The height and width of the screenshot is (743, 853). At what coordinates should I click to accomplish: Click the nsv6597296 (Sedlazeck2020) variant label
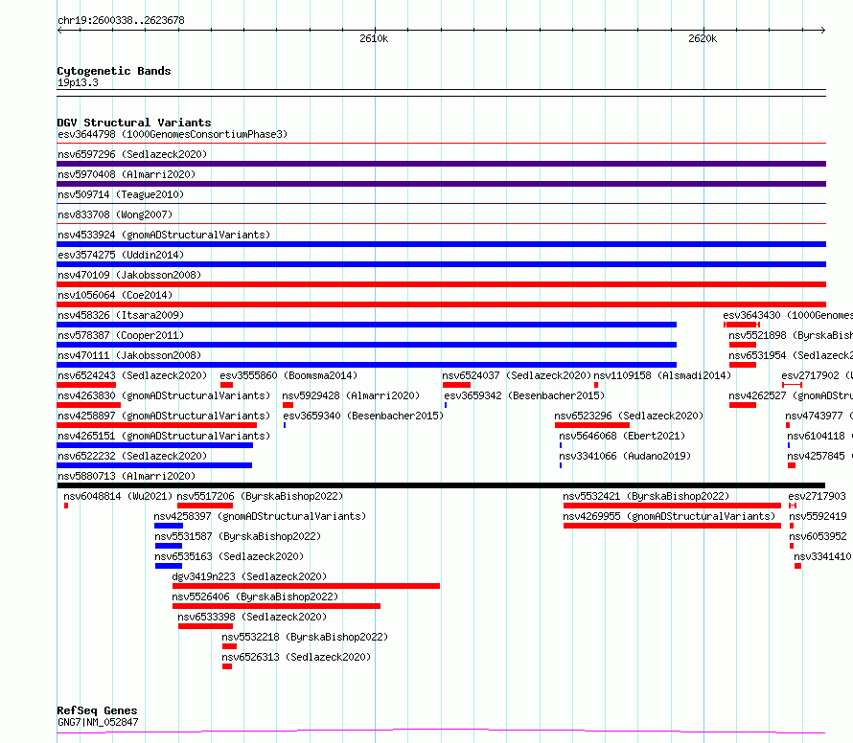coord(132,154)
